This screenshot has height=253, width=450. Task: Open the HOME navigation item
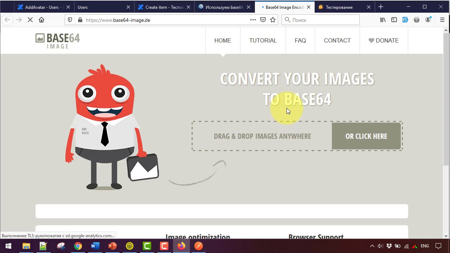(223, 41)
